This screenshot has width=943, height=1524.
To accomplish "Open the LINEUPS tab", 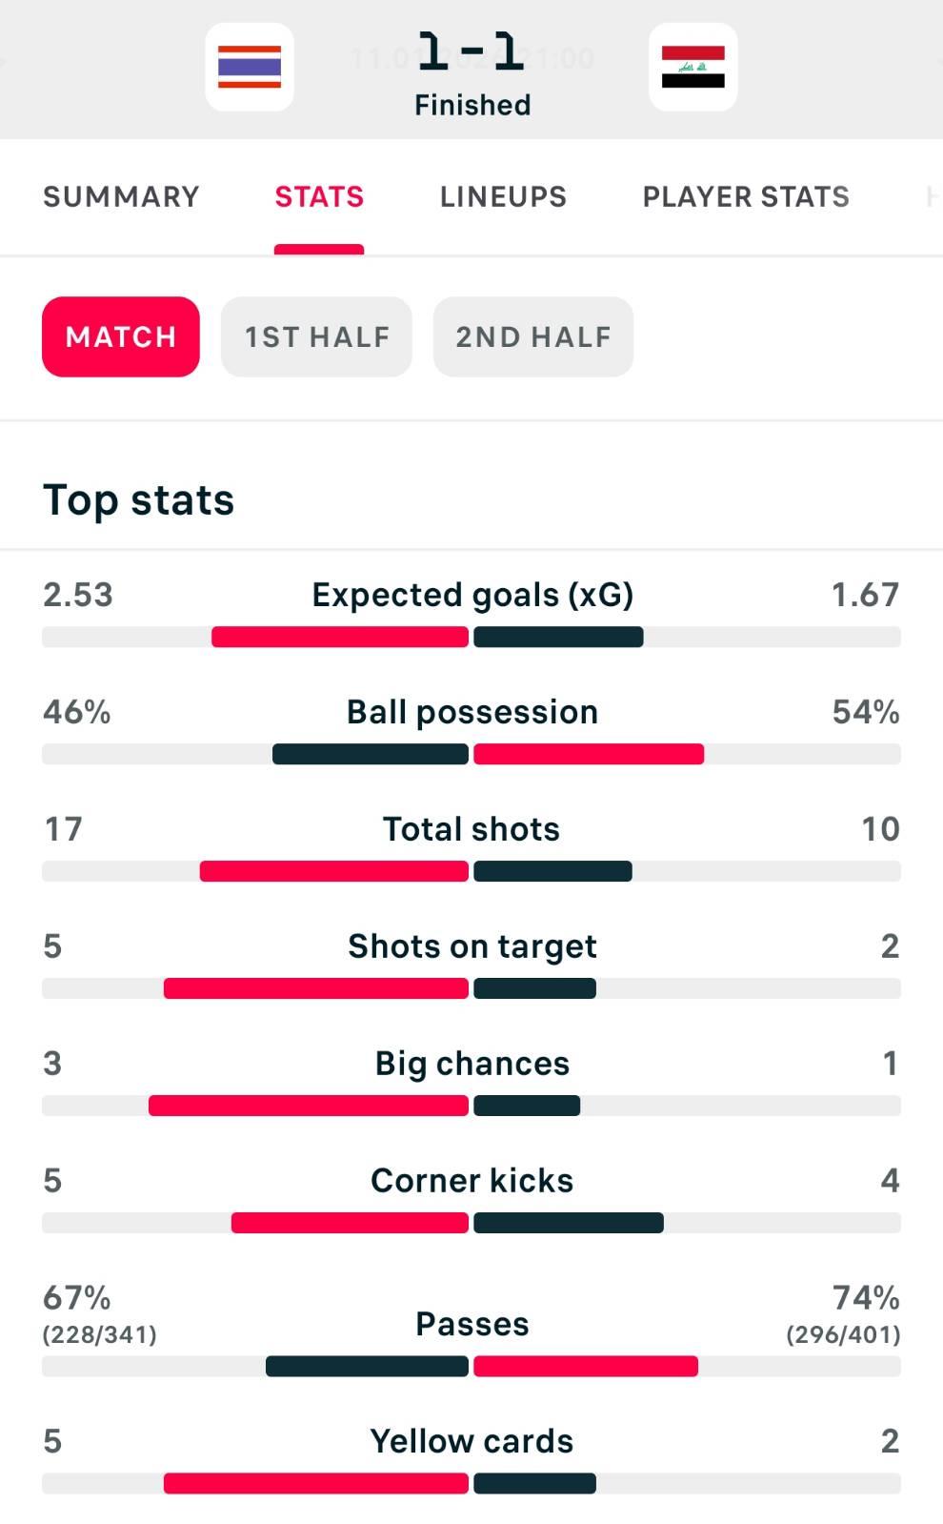I will click(503, 196).
